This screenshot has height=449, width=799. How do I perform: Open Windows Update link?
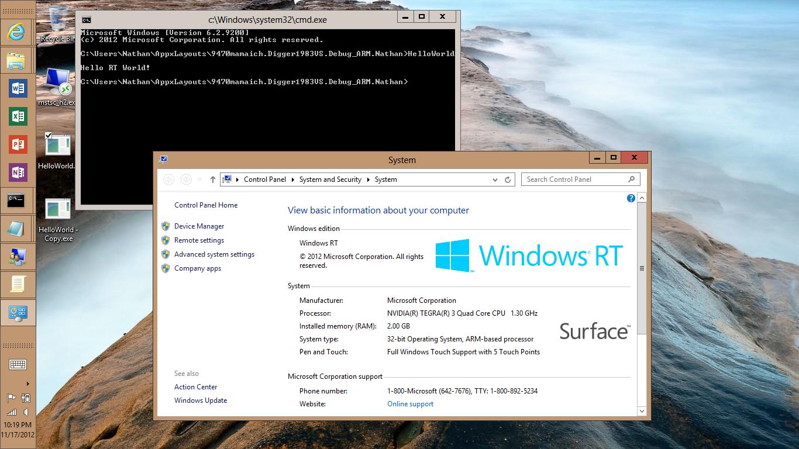[201, 400]
